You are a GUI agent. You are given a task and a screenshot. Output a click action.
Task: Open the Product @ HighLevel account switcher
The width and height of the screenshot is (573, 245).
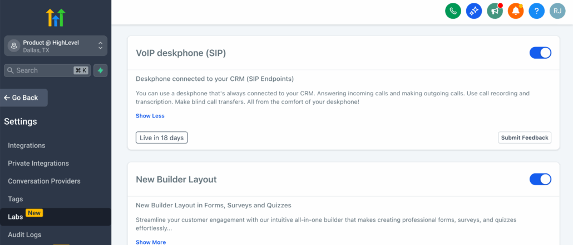point(56,45)
